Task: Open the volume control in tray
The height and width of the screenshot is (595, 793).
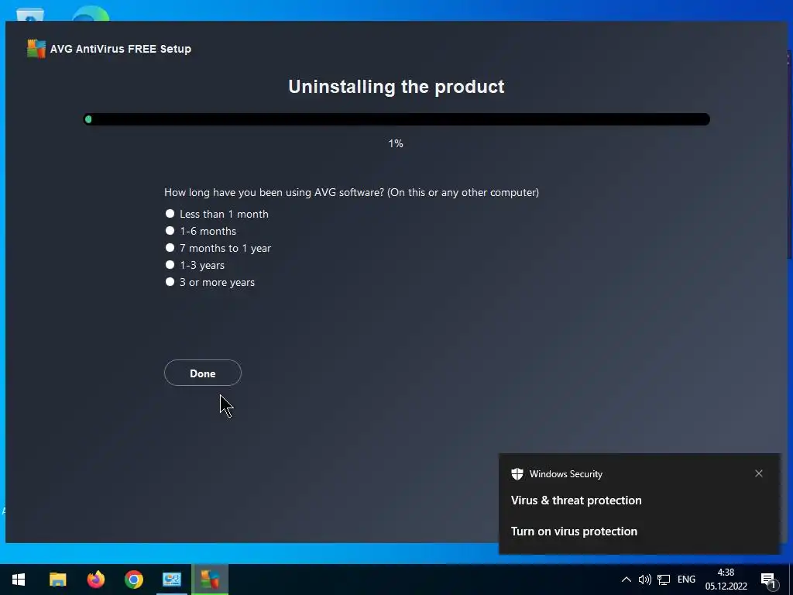Action: (x=645, y=580)
